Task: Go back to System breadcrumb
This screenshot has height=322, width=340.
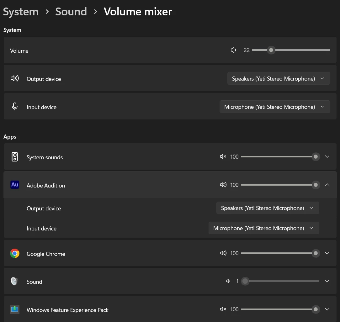Action: click(21, 12)
